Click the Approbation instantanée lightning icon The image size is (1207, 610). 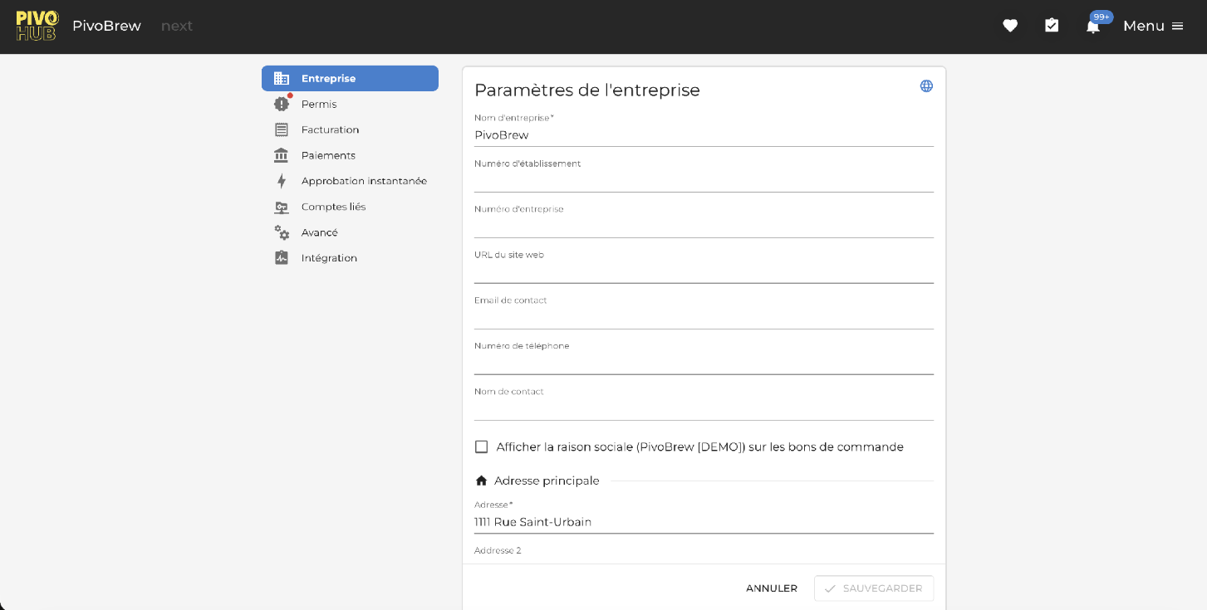click(x=282, y=181)
